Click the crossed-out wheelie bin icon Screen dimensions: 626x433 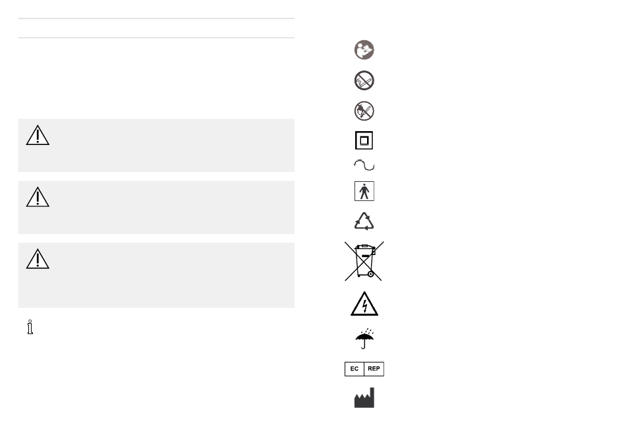pos(364,261)
